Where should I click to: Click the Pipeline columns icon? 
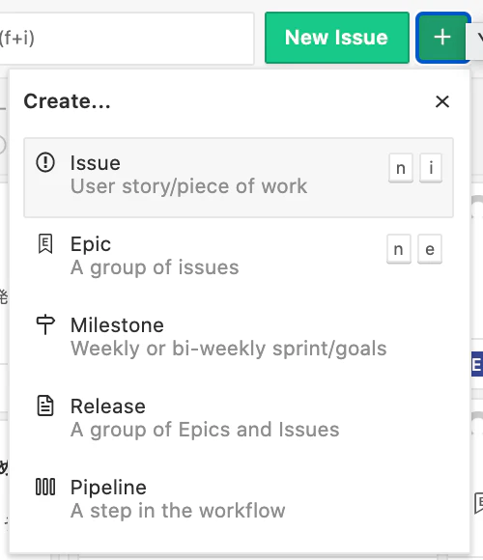[x=45, y=487]
